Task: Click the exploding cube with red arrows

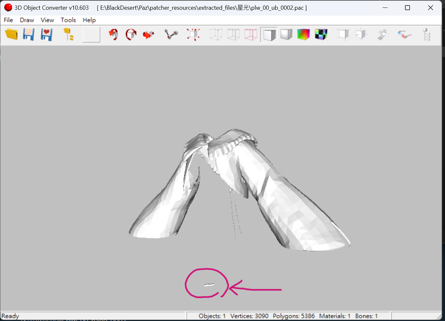Action: pos(193,34)
